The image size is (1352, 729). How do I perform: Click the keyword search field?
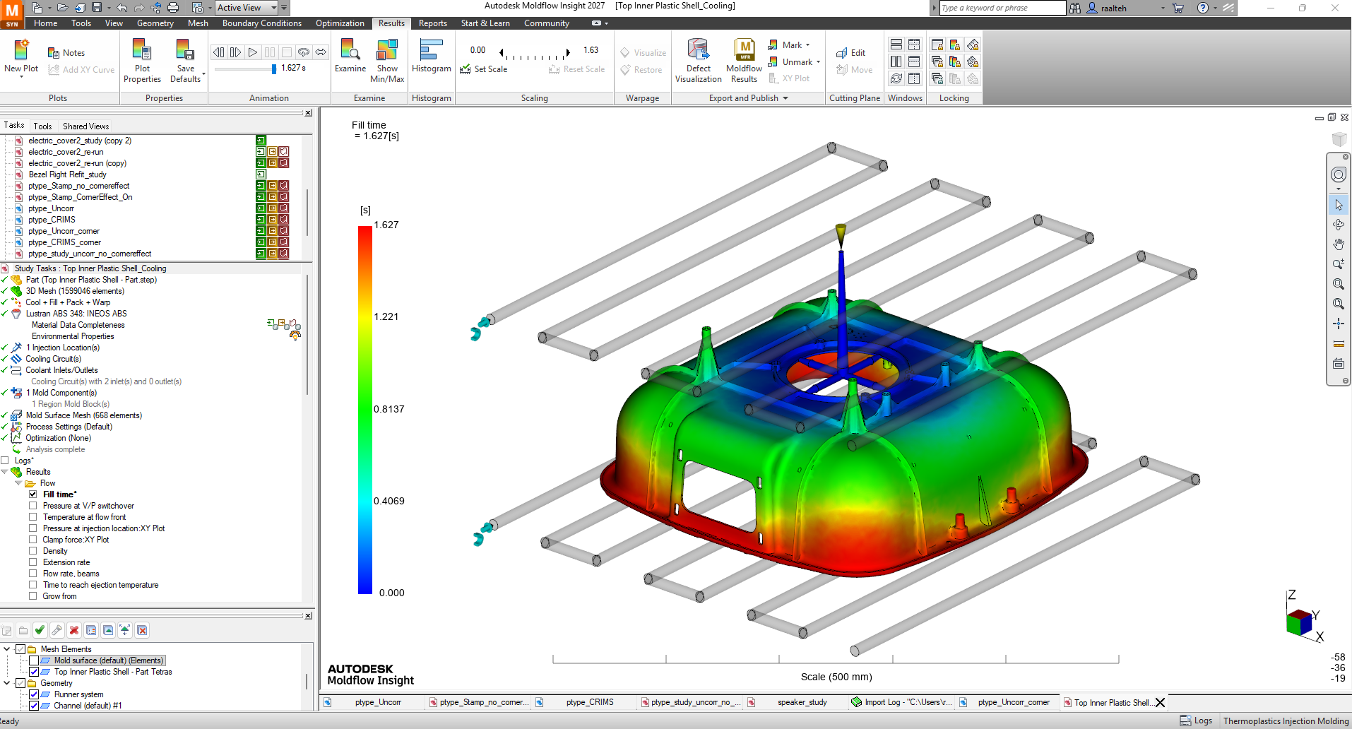click(x=1002, y=8)
